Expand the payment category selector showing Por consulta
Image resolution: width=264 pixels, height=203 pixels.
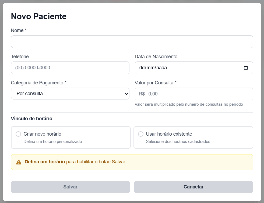coord(70,94)
